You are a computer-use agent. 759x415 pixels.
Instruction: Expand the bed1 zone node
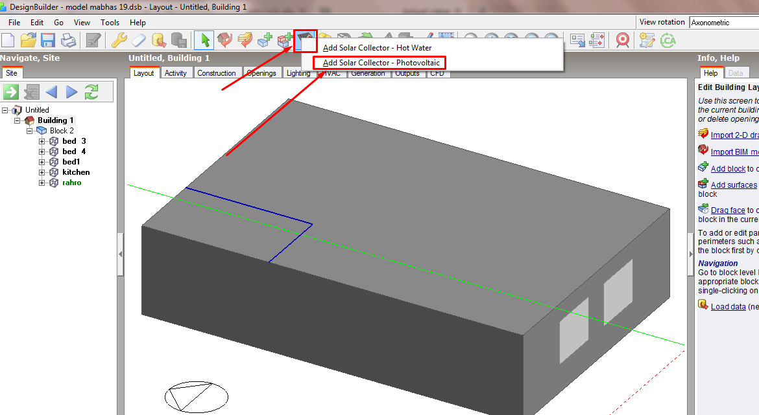[x=42, y=163]
